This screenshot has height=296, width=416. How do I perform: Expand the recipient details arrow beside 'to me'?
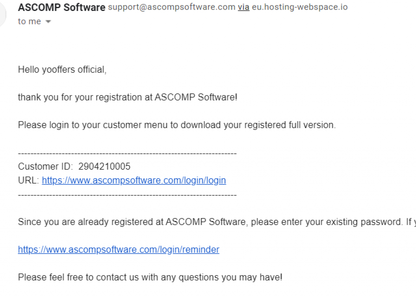pyautogui.click(x=48, y=22)
